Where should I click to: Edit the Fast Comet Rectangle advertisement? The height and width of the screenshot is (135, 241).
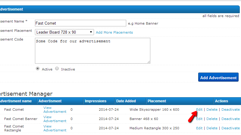point(199,128)
